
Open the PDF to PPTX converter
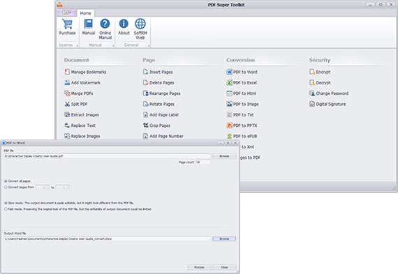242,125
